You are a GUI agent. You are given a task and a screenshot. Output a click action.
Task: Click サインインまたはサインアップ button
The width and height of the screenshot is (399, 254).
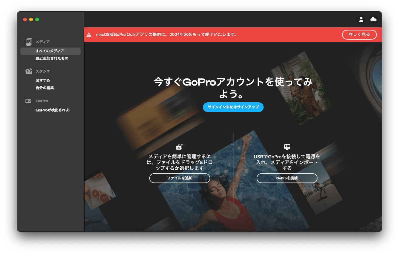pos(233,107)
